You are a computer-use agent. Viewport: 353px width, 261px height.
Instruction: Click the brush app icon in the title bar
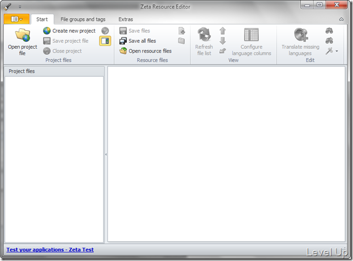8,7
